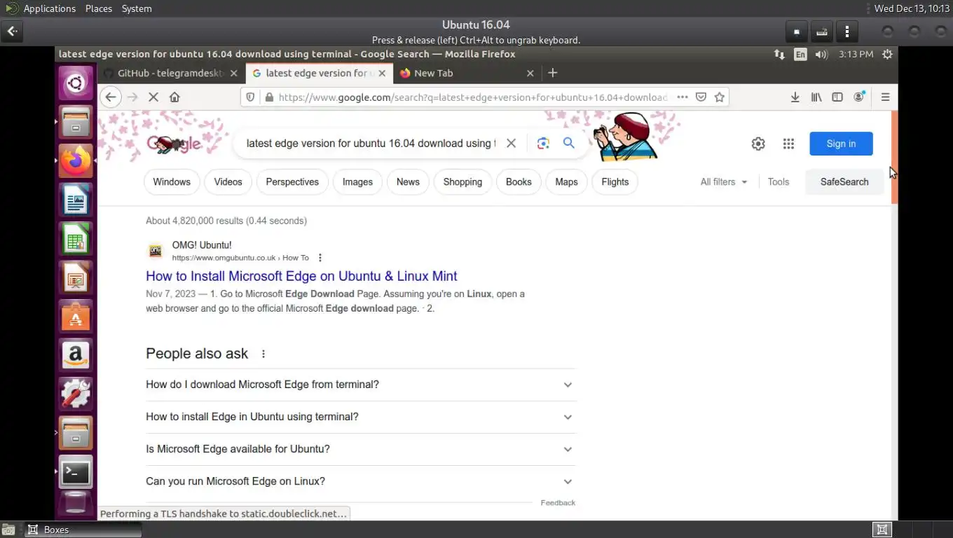Filter results by News
Image resolution: width=953 pixels, height=538 pixels.
point(408,181)
